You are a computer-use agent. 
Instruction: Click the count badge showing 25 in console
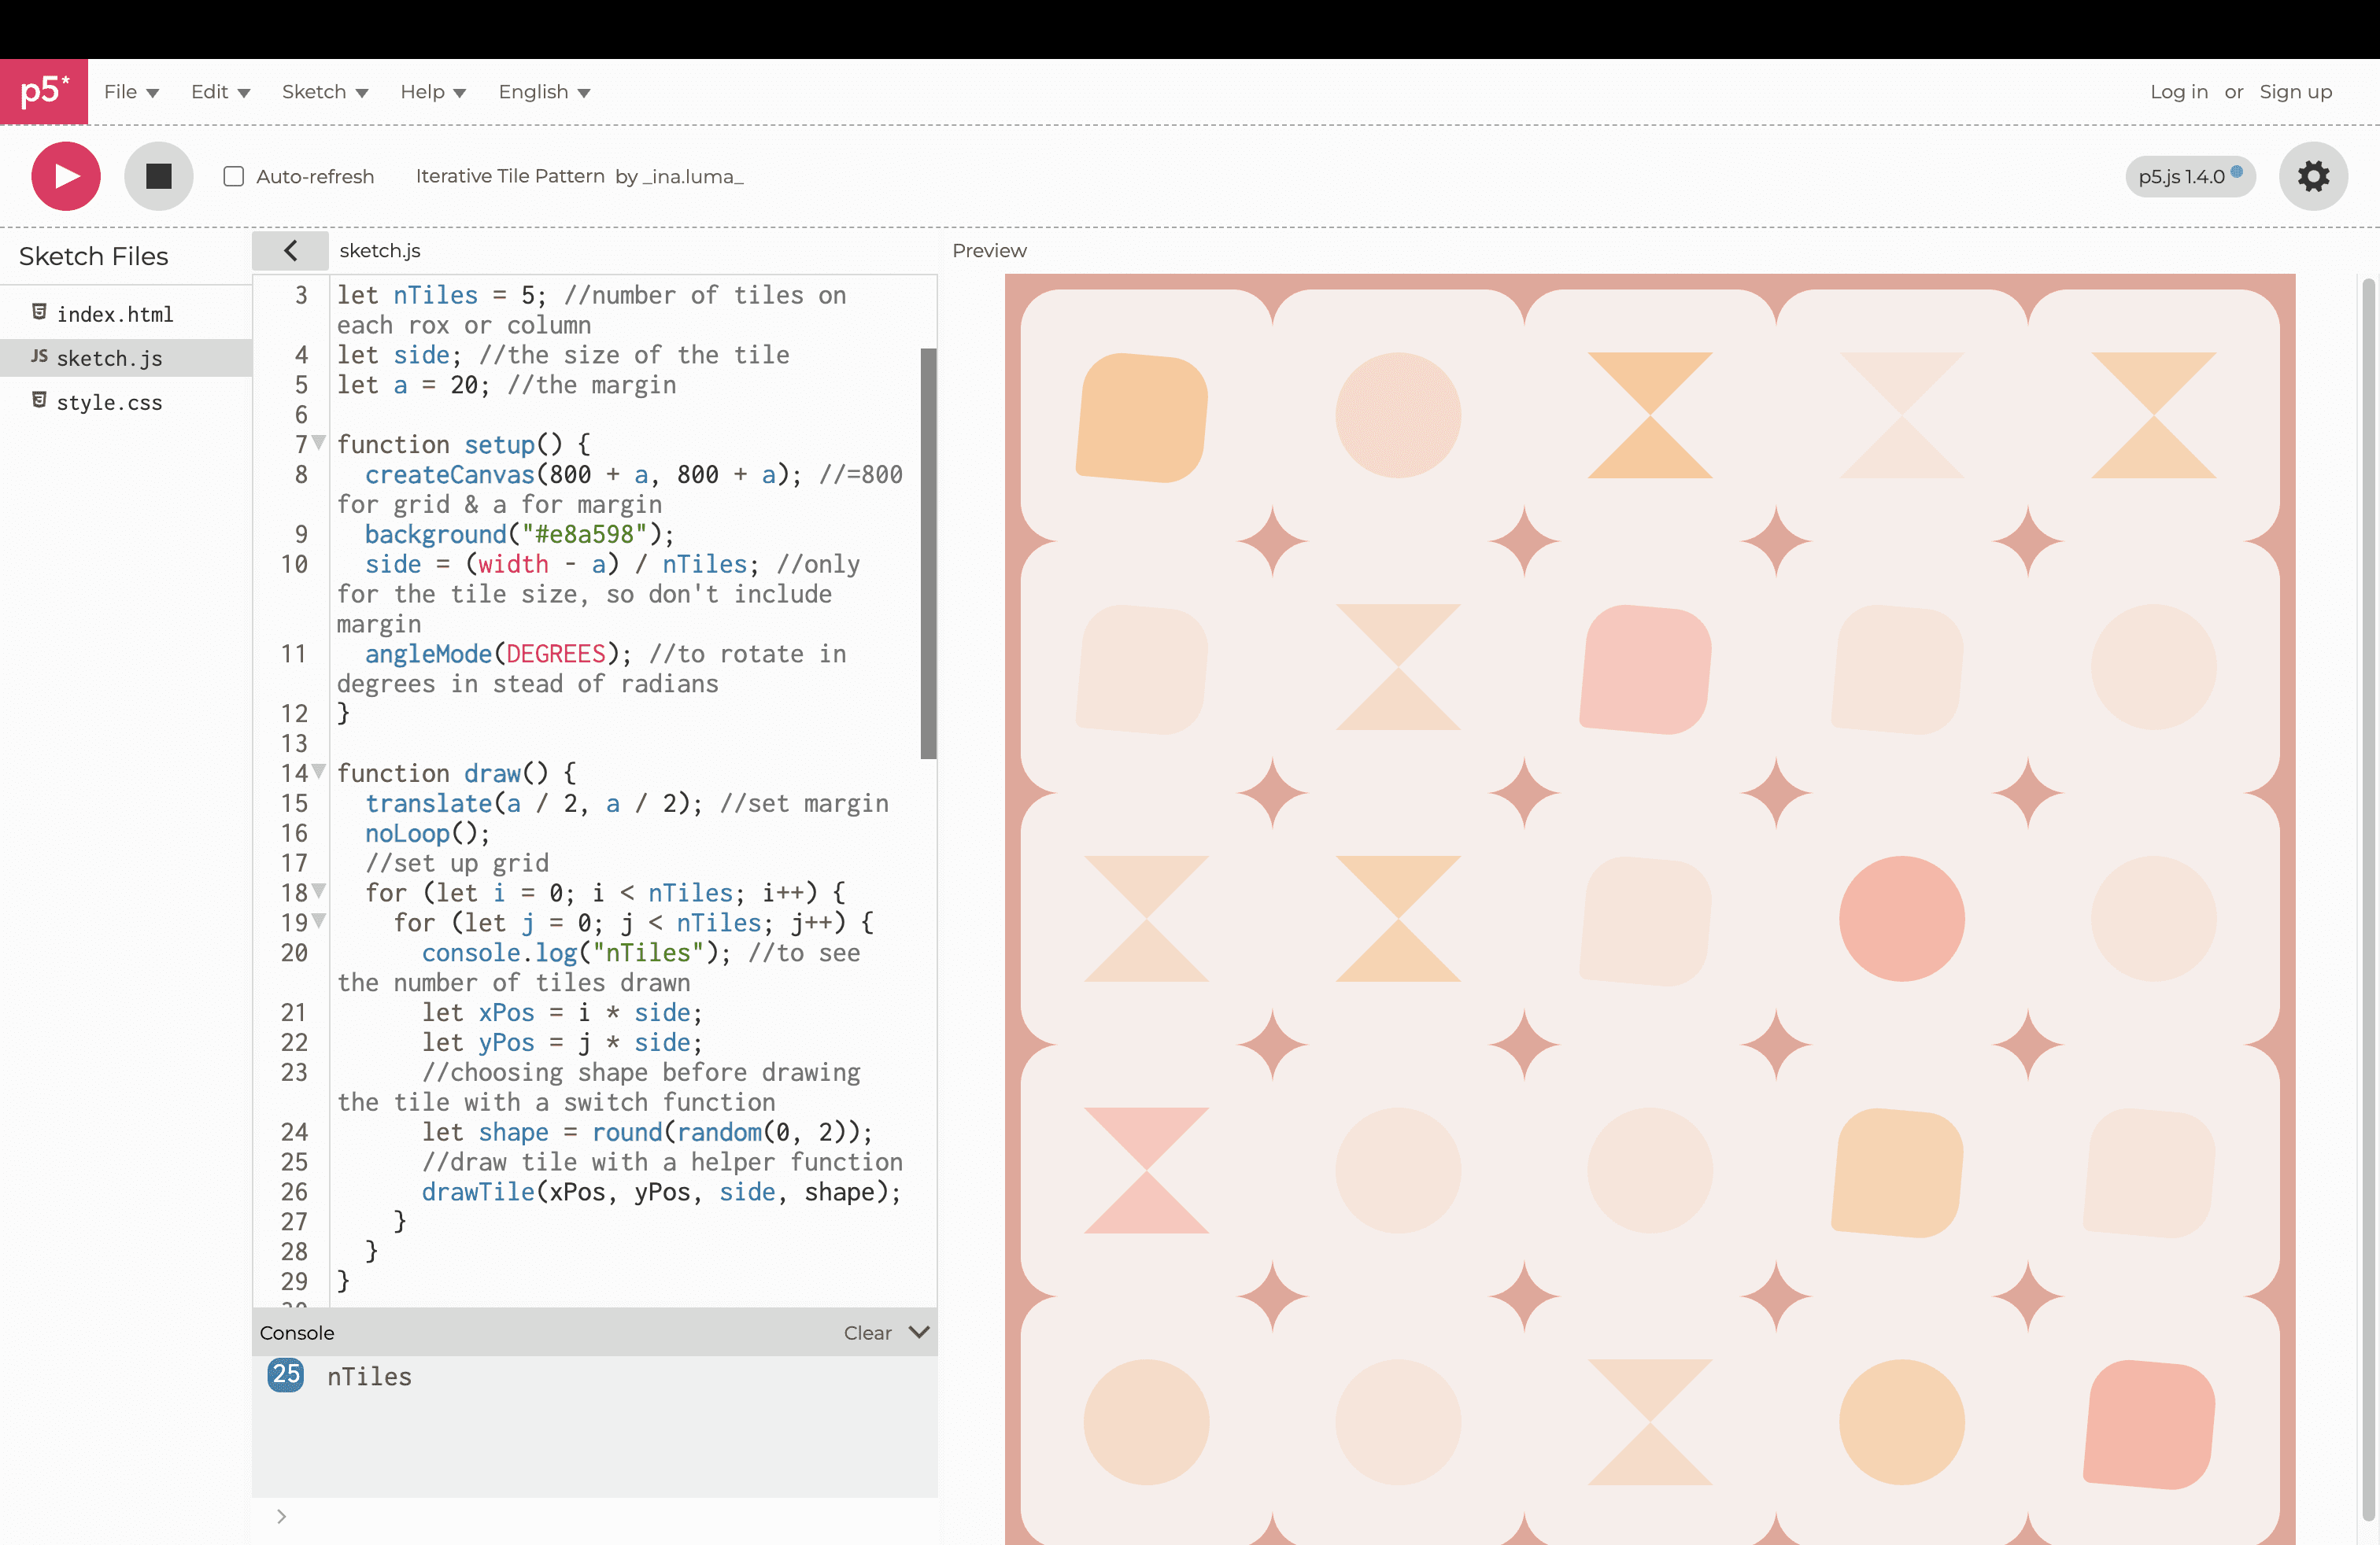pyautogui.click(x=286, y=1375)
